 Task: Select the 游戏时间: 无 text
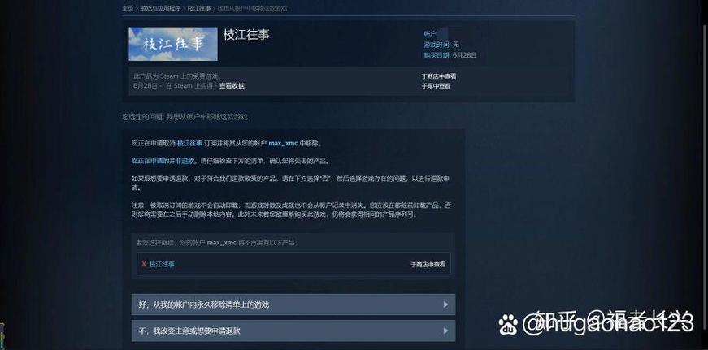441,45
